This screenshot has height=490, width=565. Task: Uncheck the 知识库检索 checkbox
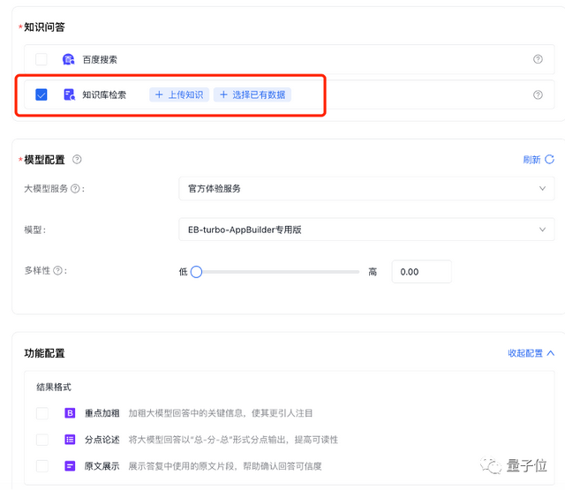pyautogui.click(x=41, y=94)
